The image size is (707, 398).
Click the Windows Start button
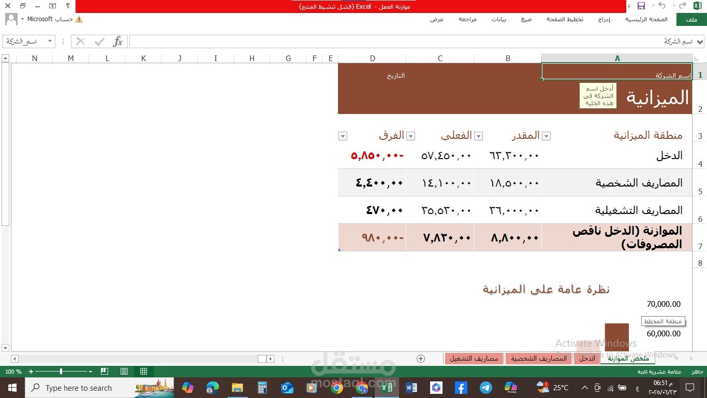click(x=12, y=388)
